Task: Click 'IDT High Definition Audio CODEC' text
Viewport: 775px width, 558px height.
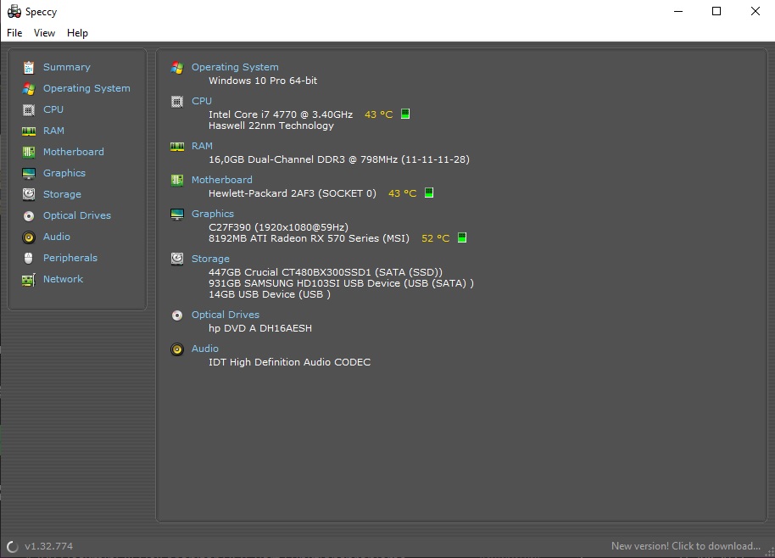Action: coord(290,362)
